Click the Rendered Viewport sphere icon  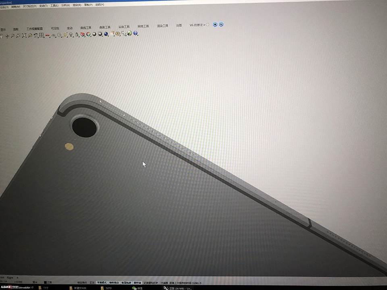click(x=100, y=34)
